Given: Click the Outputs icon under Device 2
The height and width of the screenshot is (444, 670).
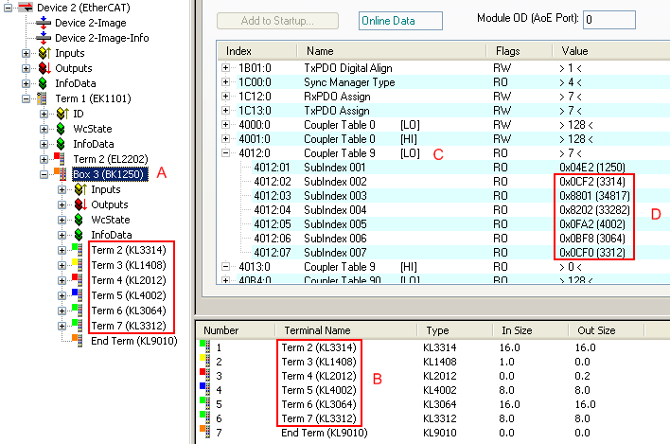Looking at the screenshot, I should 44,68.
